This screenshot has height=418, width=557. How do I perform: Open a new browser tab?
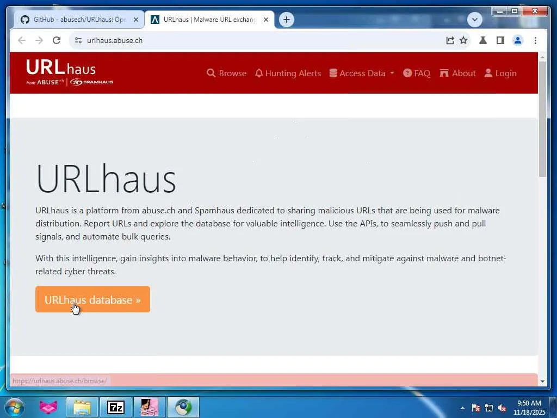point(287,20)
